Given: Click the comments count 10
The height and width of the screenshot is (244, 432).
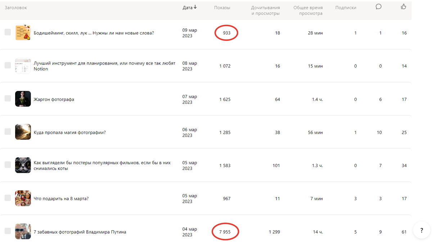Looking at the screenshot, I should point(379,132).
